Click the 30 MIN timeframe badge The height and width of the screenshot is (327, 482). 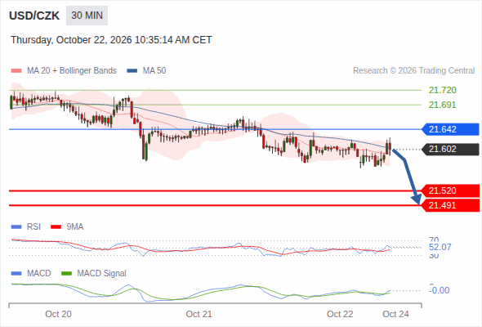87,16
